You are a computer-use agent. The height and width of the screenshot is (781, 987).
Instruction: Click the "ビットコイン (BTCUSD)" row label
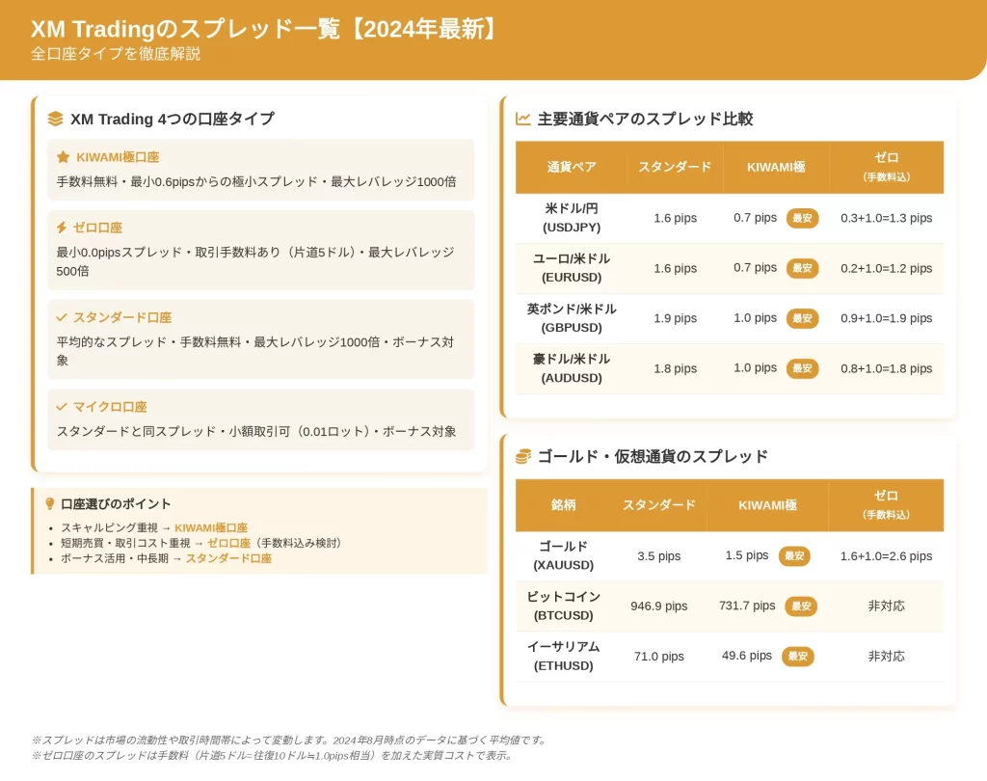tap(563, 606)
